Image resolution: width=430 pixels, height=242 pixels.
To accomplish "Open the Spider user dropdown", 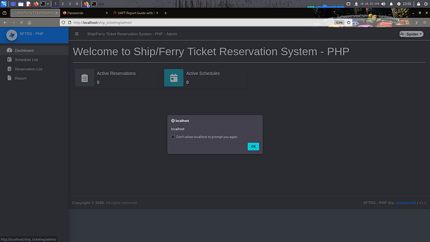I will [411, 34].
